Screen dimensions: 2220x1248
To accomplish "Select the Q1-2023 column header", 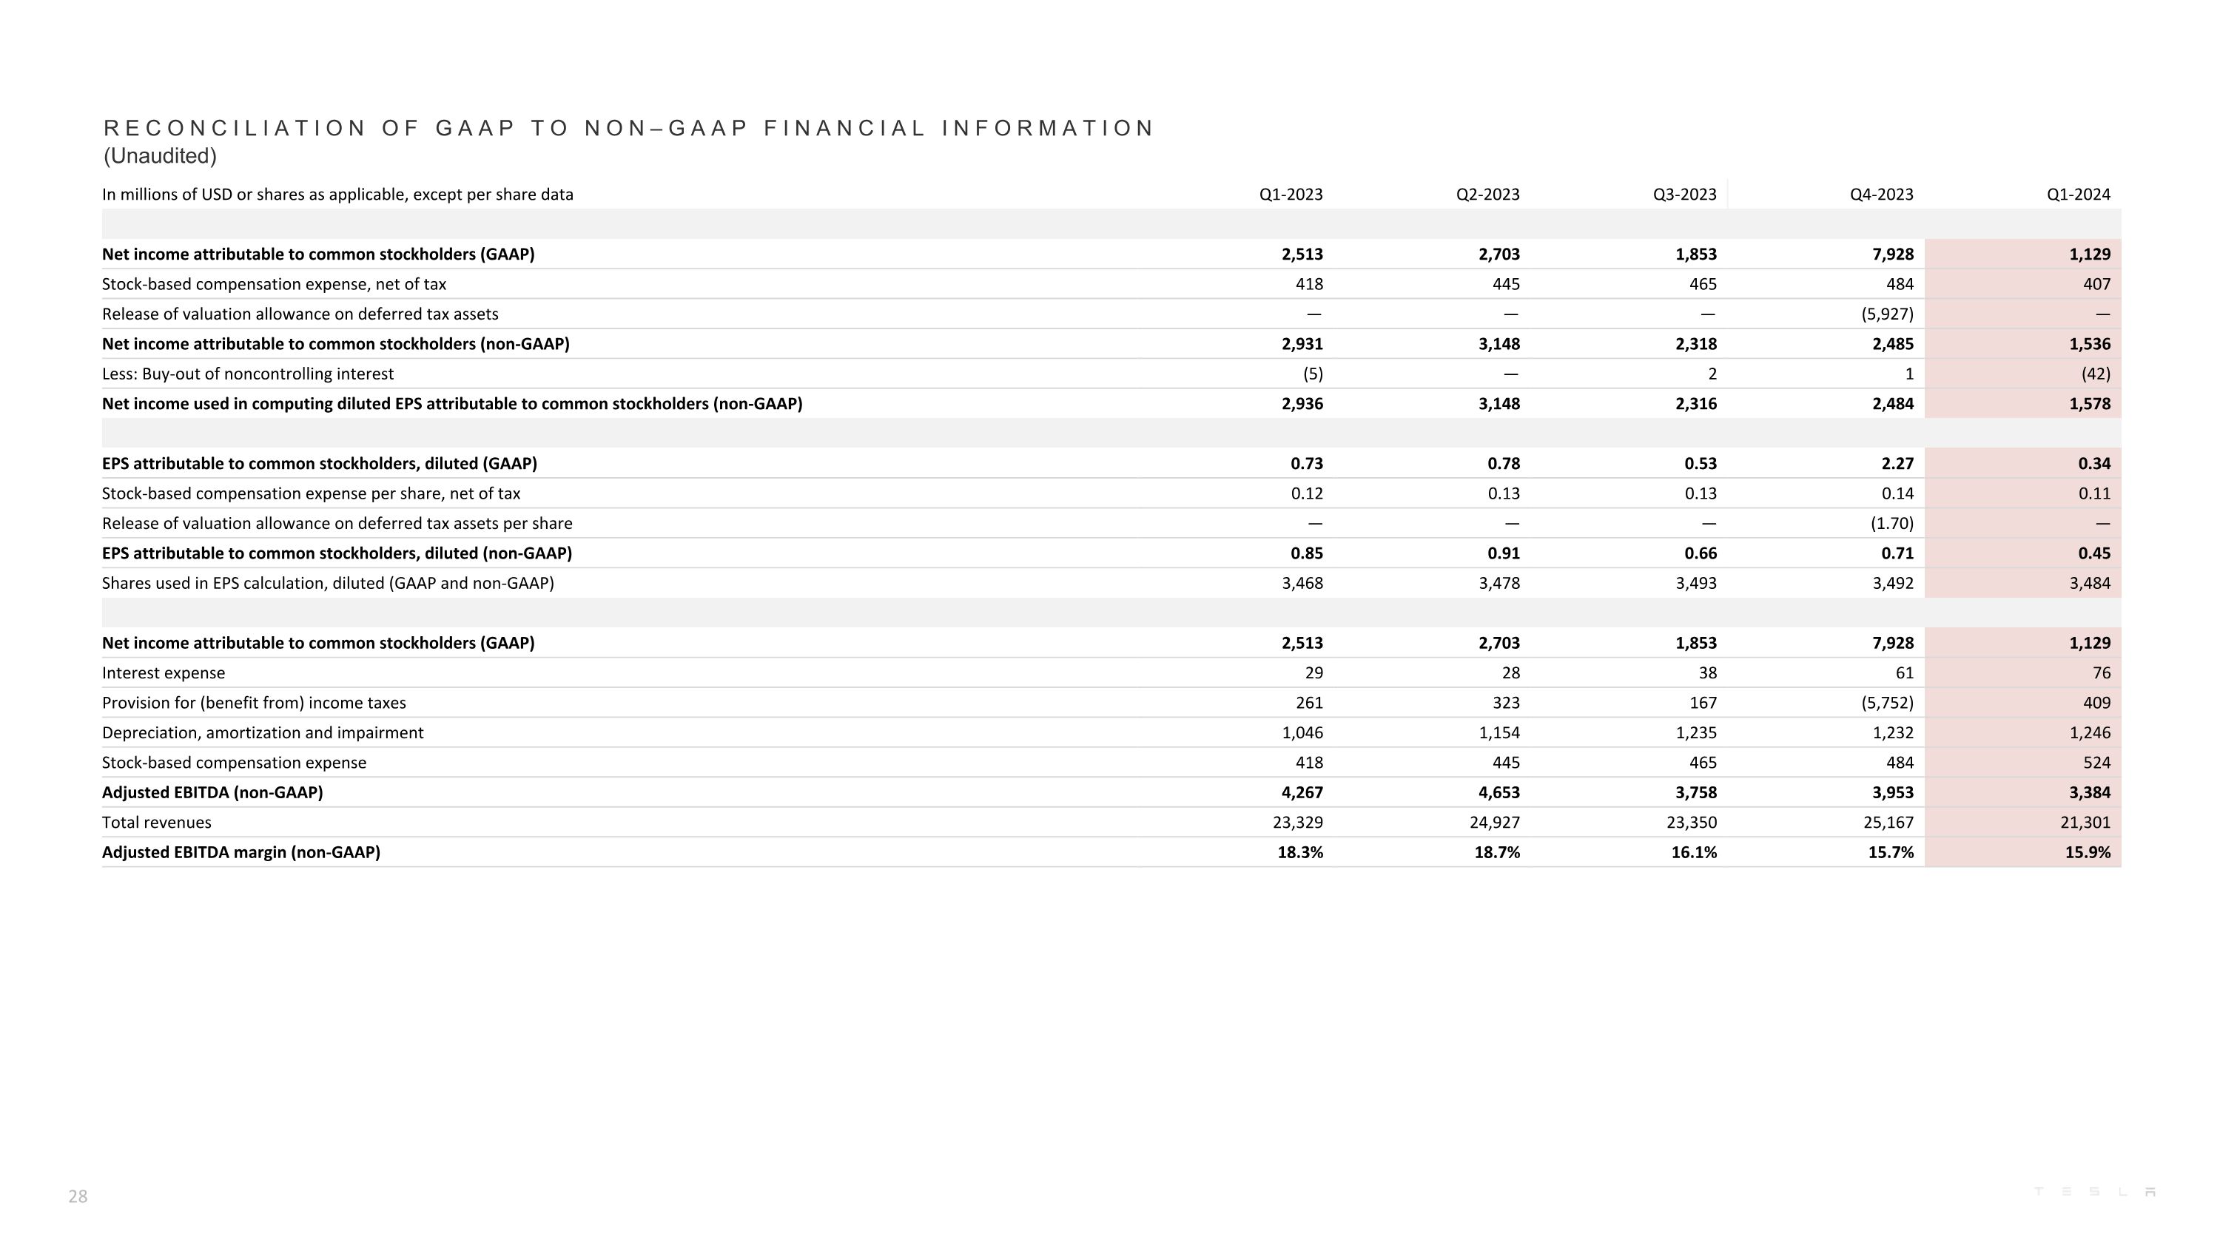I will [x=1290, y=195].
